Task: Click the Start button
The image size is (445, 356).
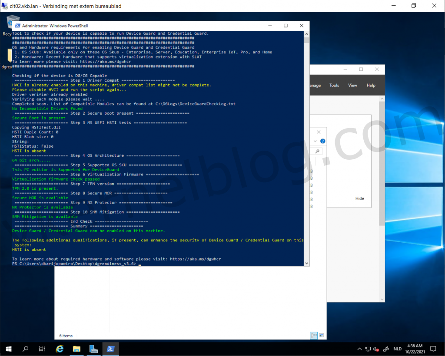Action: coord(9,349)
